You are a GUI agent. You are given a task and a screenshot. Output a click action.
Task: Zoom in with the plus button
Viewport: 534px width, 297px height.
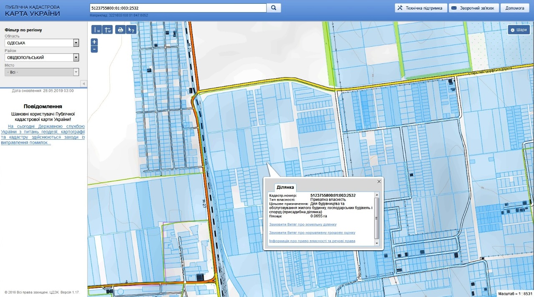pos(94,42)
